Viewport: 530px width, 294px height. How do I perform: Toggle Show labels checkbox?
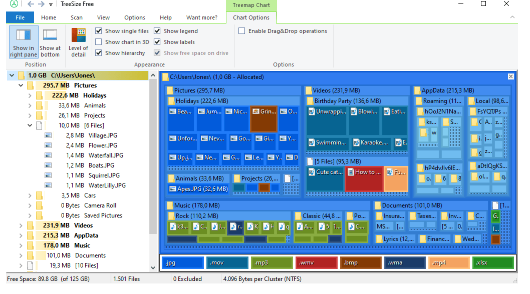[157, 42]
